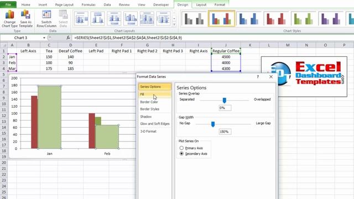Switch to chart Layout tab

tap(201, 4)
